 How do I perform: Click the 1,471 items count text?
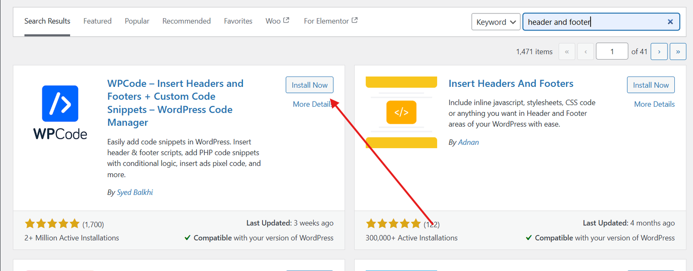pyautogui.click(x=534, y=51)
